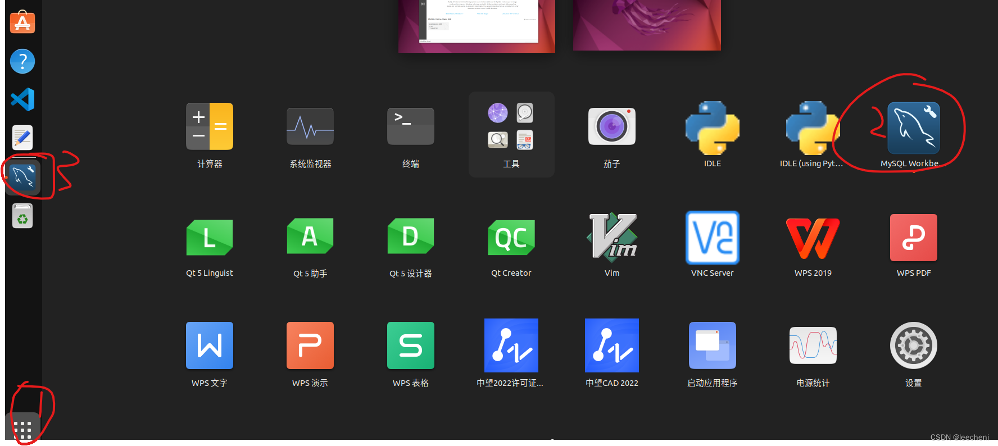Open WPS 2019

(x=813, y=238)
